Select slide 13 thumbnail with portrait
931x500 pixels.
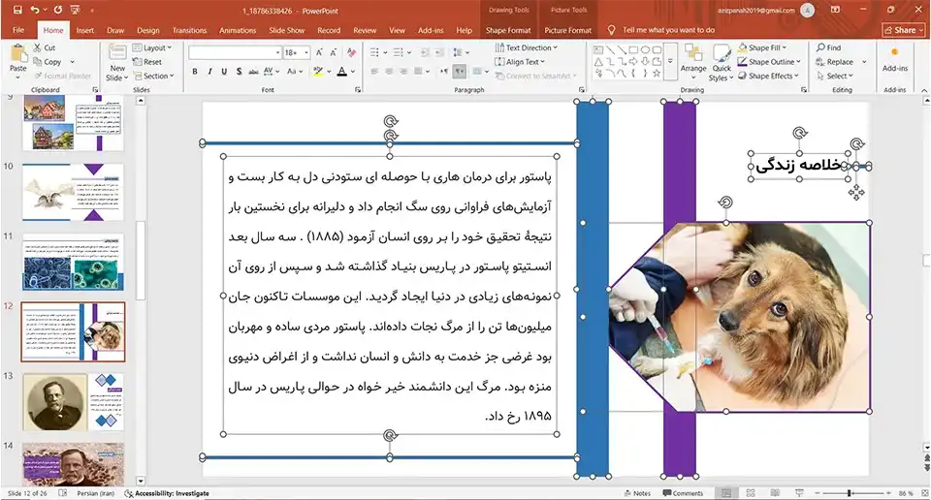coord(73,402)
